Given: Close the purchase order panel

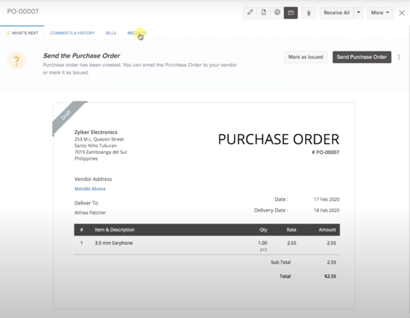Looking at the screenshot, I should 402,13.
